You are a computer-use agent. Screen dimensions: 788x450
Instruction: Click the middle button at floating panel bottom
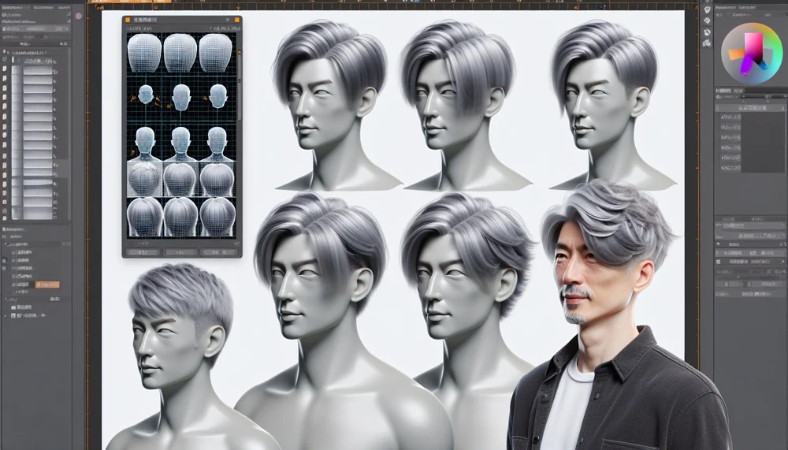tap(180, 252)
